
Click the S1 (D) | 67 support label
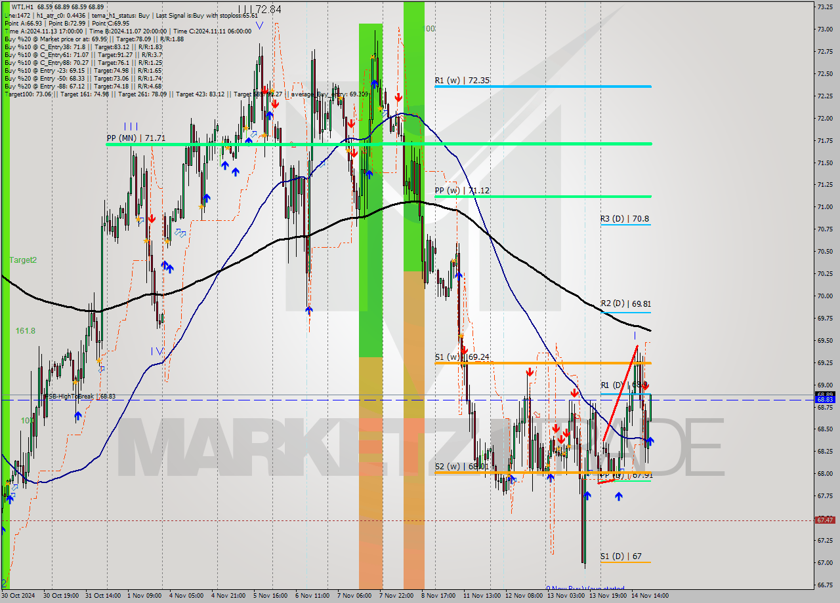[621, 556]
